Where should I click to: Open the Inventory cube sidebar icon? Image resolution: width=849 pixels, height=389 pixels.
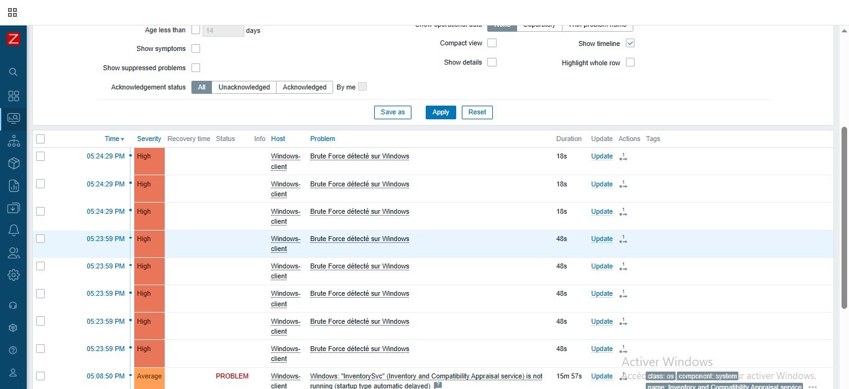coord(13,163)
